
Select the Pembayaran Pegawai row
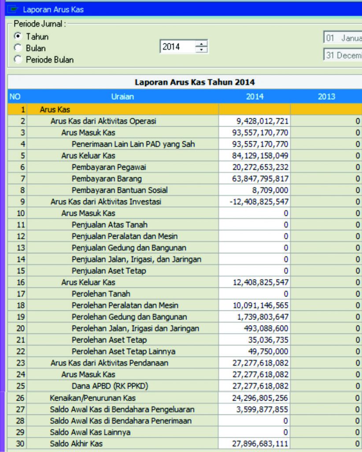pos(185,167)
